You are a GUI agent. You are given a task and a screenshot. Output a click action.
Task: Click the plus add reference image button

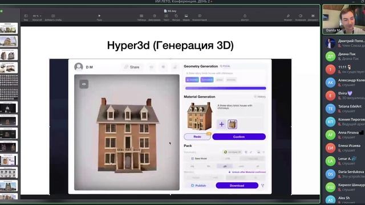click(222, 124)
